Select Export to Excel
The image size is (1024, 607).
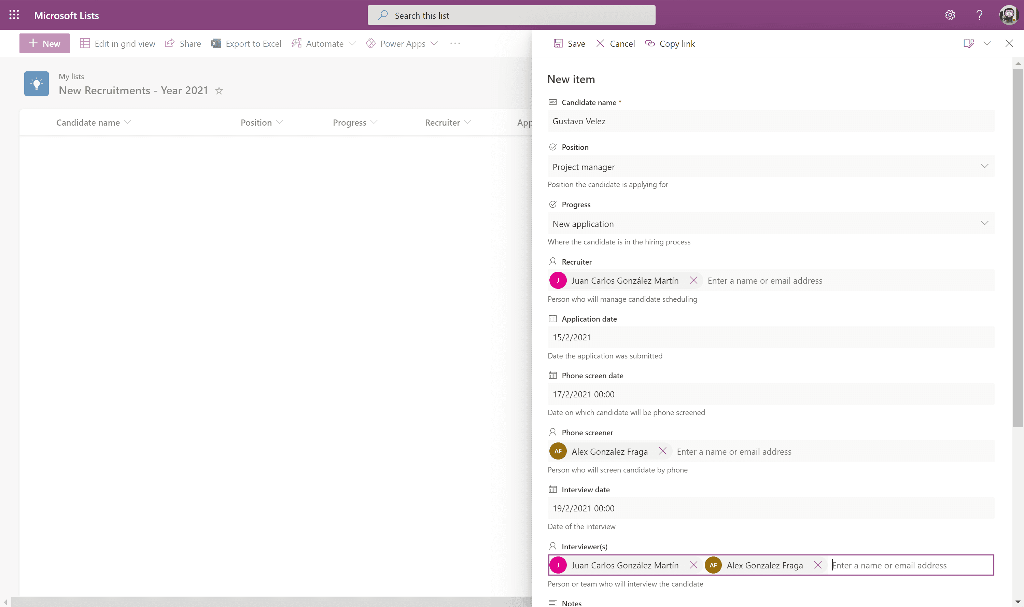tap(246, 43)
